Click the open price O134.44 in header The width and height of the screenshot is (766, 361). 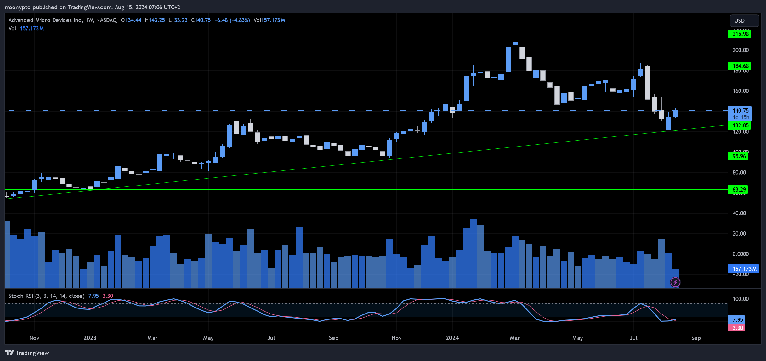pos(131,20)
